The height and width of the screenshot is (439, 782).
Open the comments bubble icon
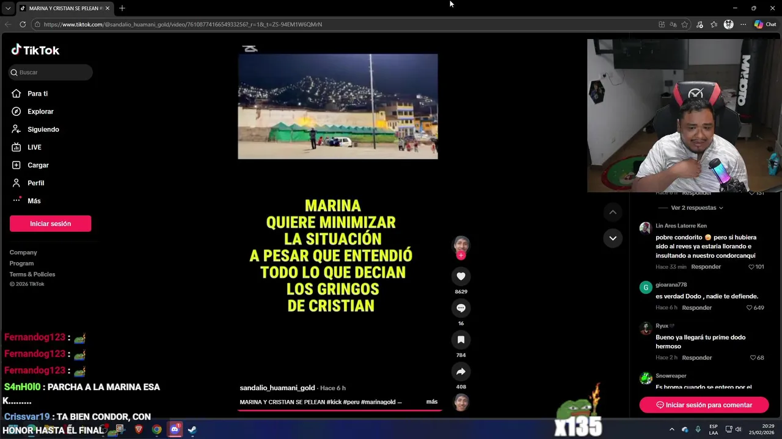point(461,308)
